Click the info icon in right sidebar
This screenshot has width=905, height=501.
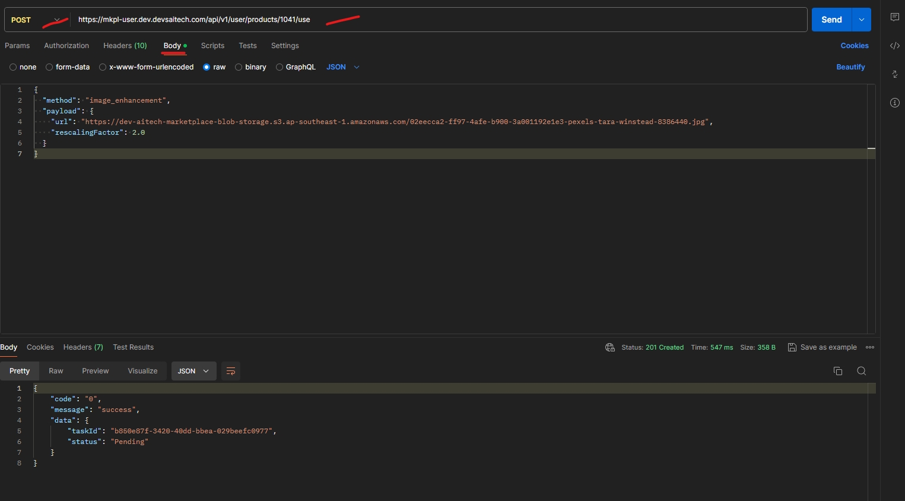click(894, 103)
